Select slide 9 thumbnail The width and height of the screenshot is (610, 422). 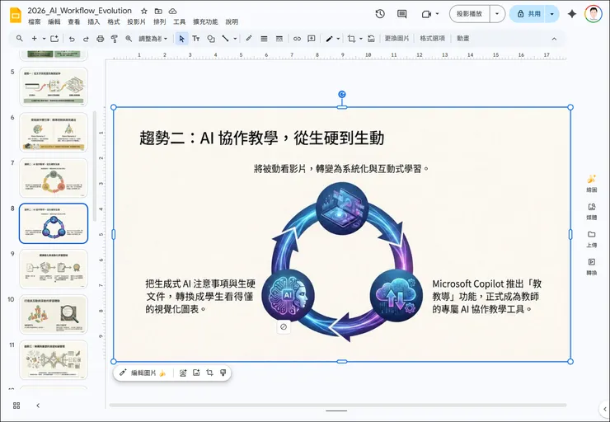(x=54, y=269)
